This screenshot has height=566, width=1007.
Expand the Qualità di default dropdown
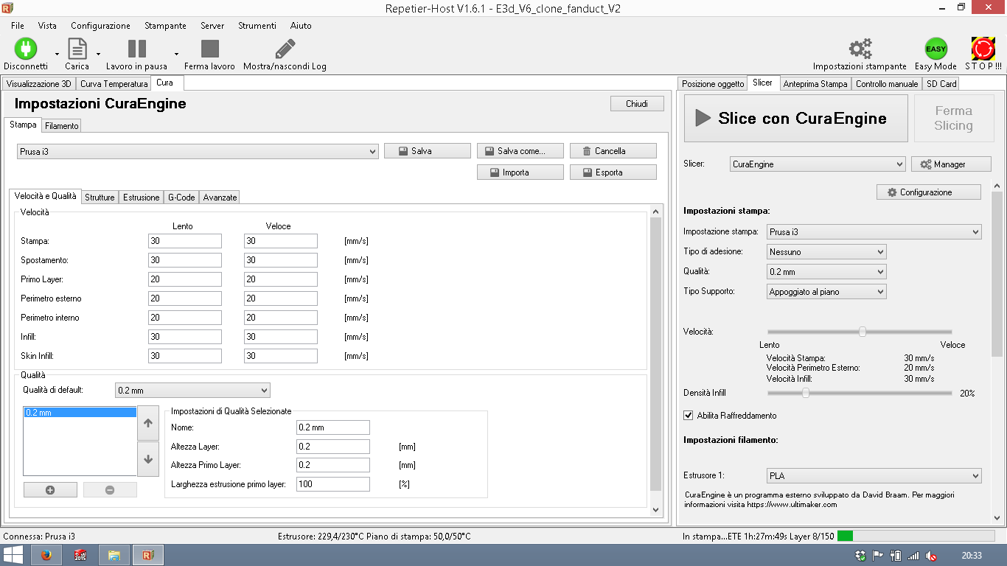click(x=192, y=391)
